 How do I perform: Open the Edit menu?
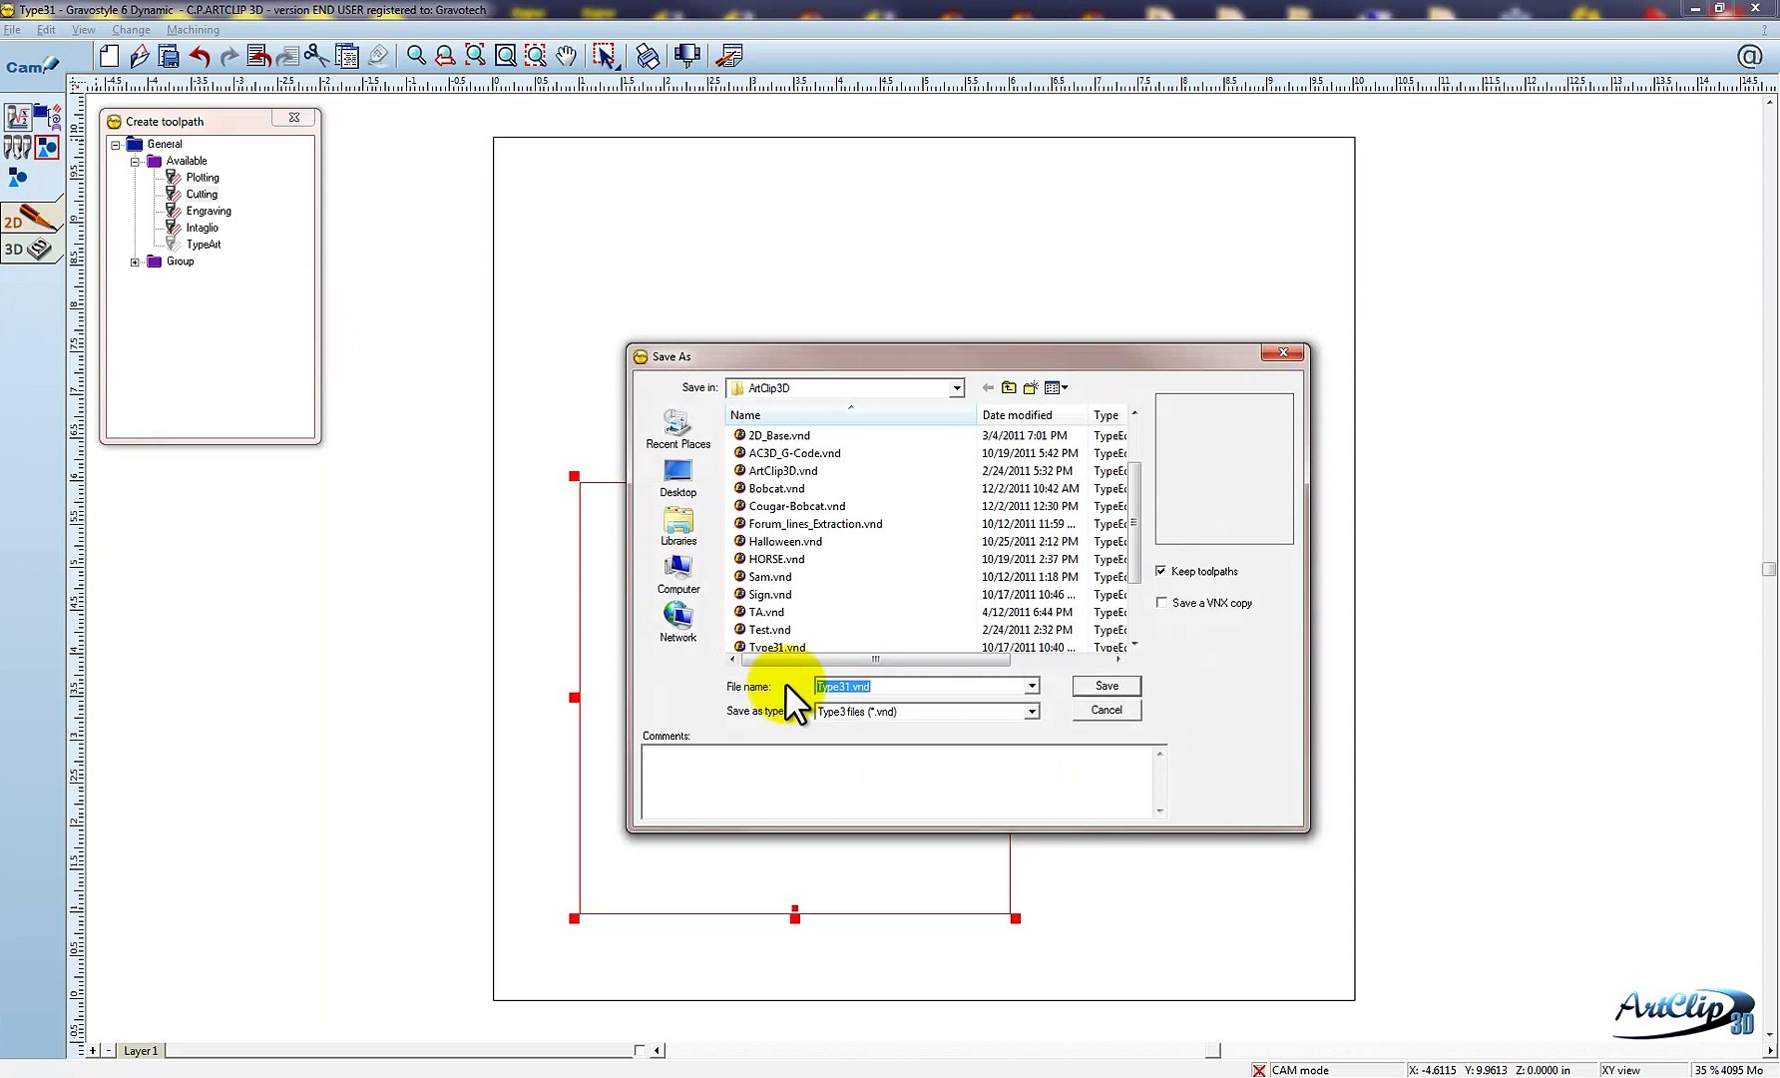pyautogui.click(x=46, y=30)
